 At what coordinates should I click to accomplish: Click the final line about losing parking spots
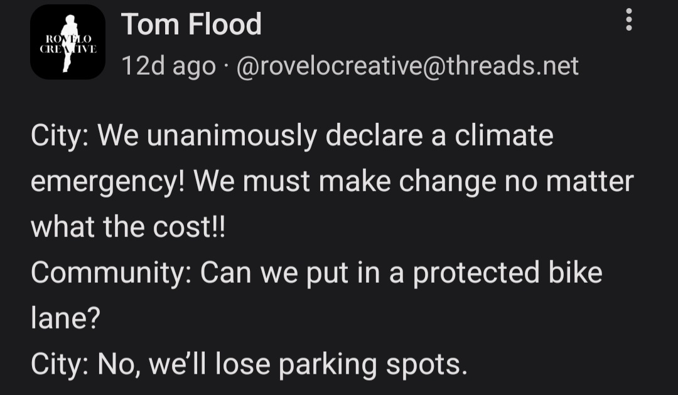(249, 365)
